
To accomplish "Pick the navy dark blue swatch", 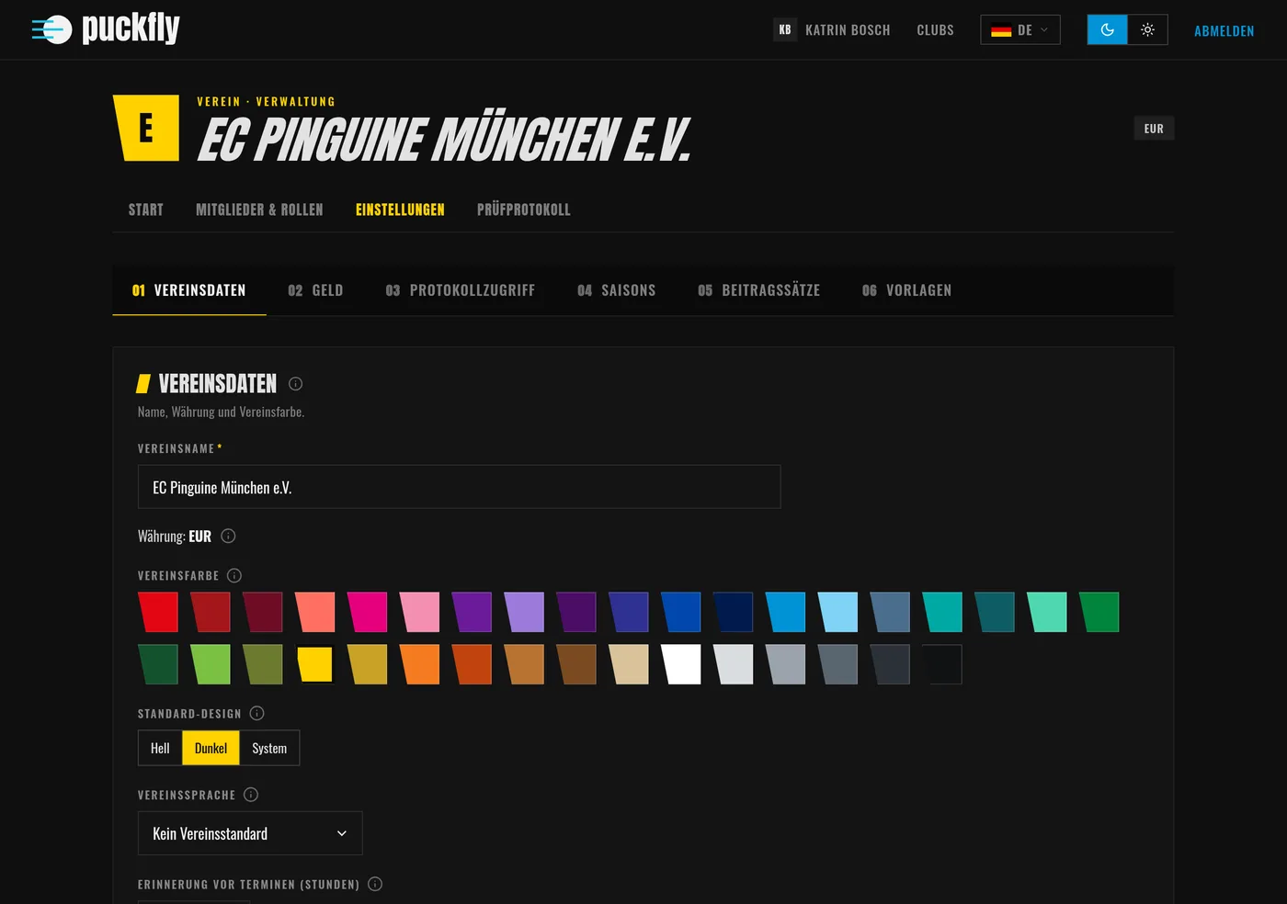I will 734,612.
